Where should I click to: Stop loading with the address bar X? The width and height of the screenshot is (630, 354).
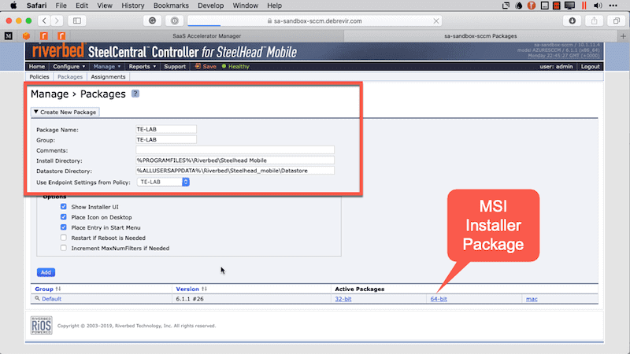(x=436, y=21)
